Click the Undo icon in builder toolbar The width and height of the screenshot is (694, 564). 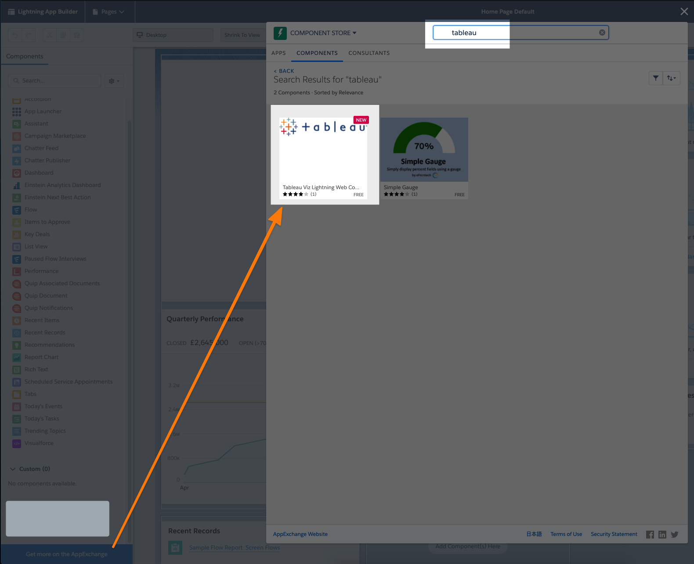click(x=15, y=35)
